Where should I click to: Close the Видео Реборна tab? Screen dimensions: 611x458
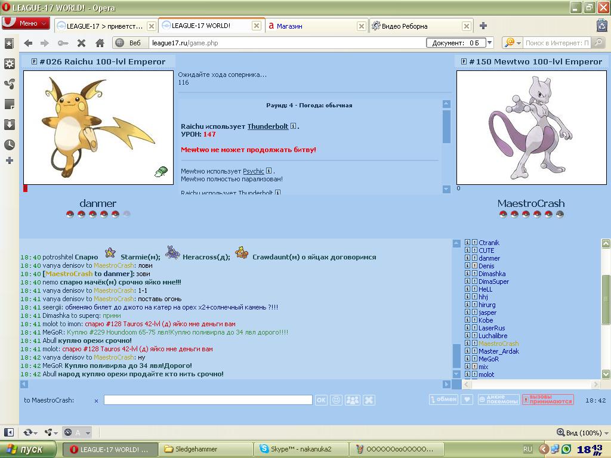pos(467,26)
